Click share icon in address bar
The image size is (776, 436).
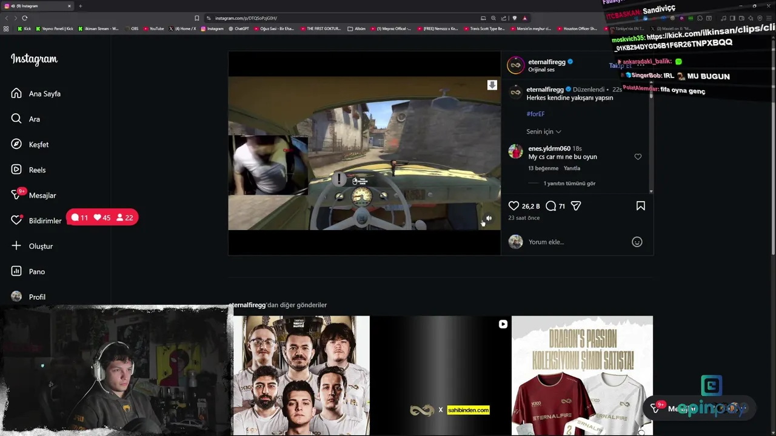[x=504, y=18]
